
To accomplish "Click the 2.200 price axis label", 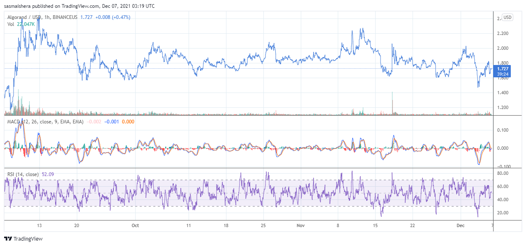I will (x=503, y=33).
